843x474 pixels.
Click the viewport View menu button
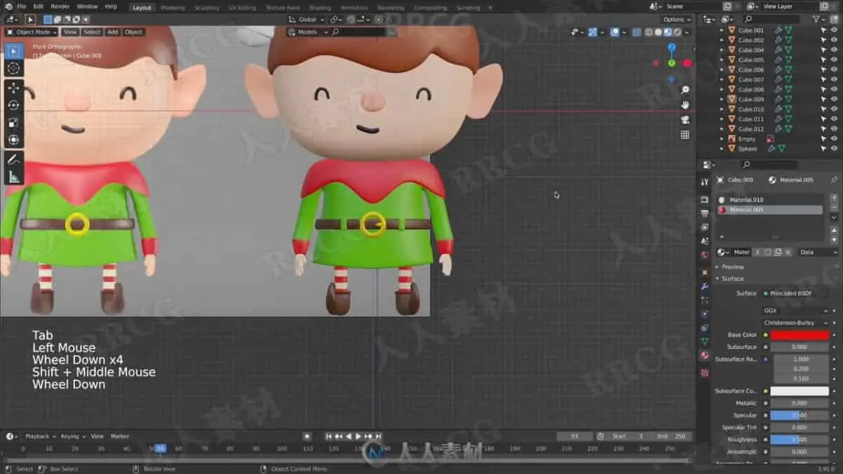click(x=70, y=32)
